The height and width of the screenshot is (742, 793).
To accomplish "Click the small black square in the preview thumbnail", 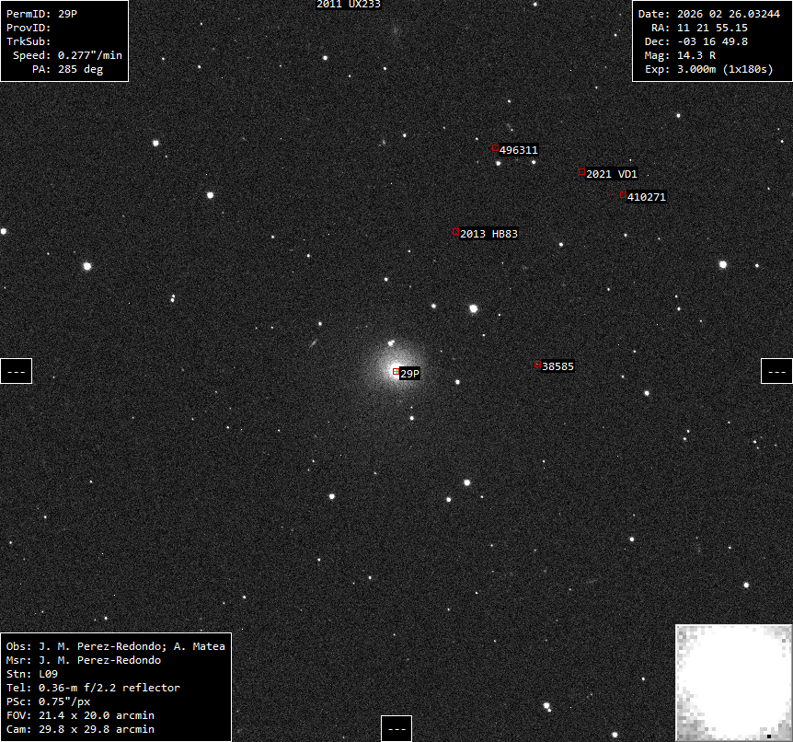I will coord(768,736).
